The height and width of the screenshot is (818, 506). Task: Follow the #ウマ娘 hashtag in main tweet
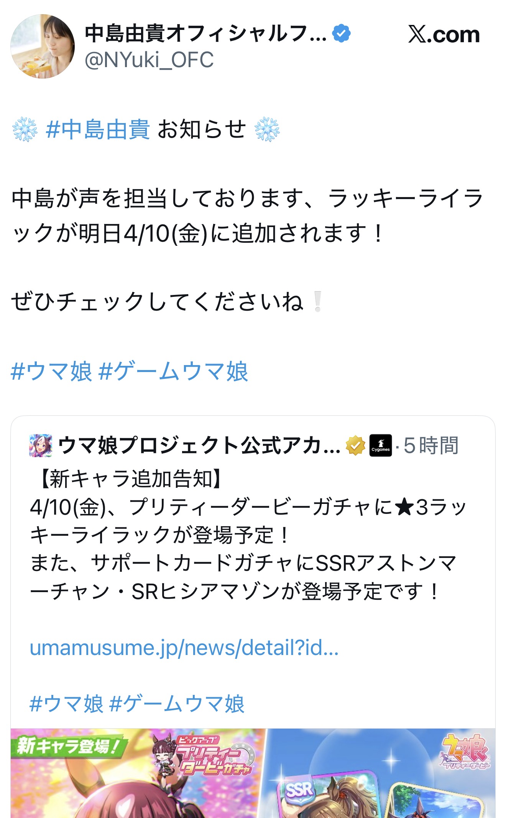pos(51,371)
